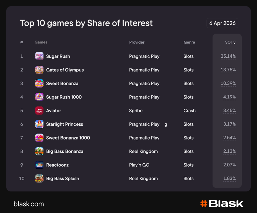Screen dimensions: 257x213
Task: Click the Gates of Olympus game icon
Action: coord(39,70)
